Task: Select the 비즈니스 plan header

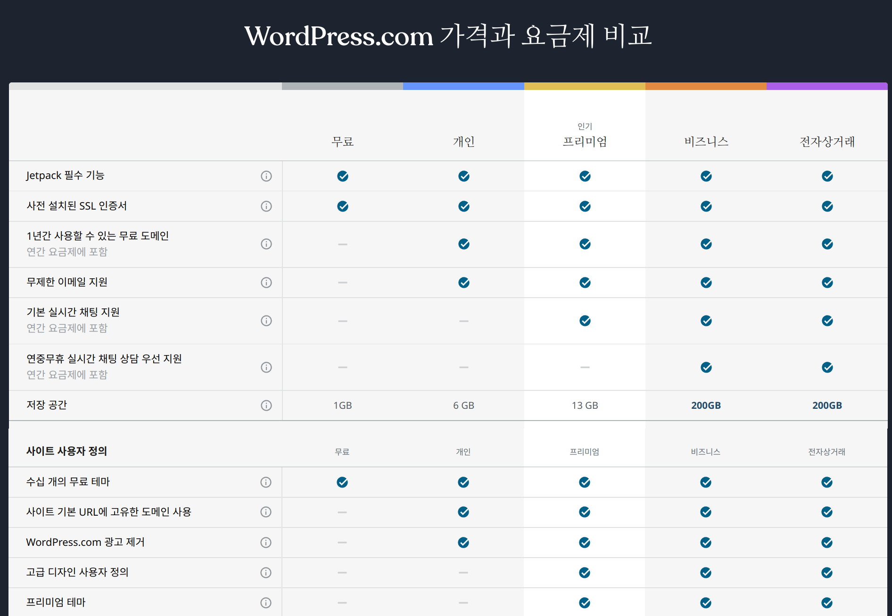Action: click(706, 142)
